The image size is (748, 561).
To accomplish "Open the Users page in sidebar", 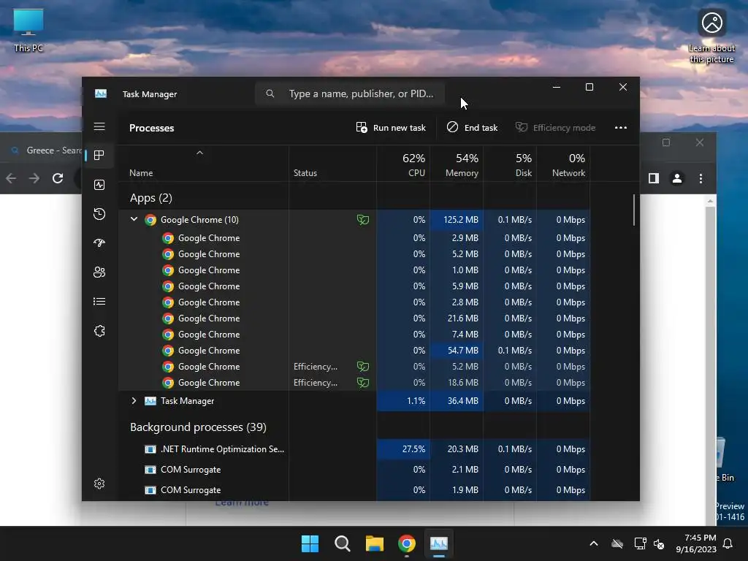I will coord(99,272).
